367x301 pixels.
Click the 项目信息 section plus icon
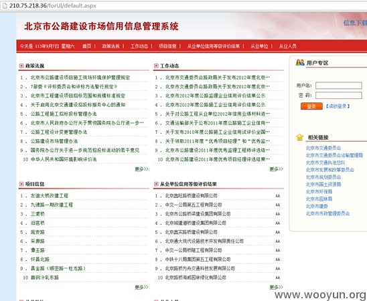(21, 184)
